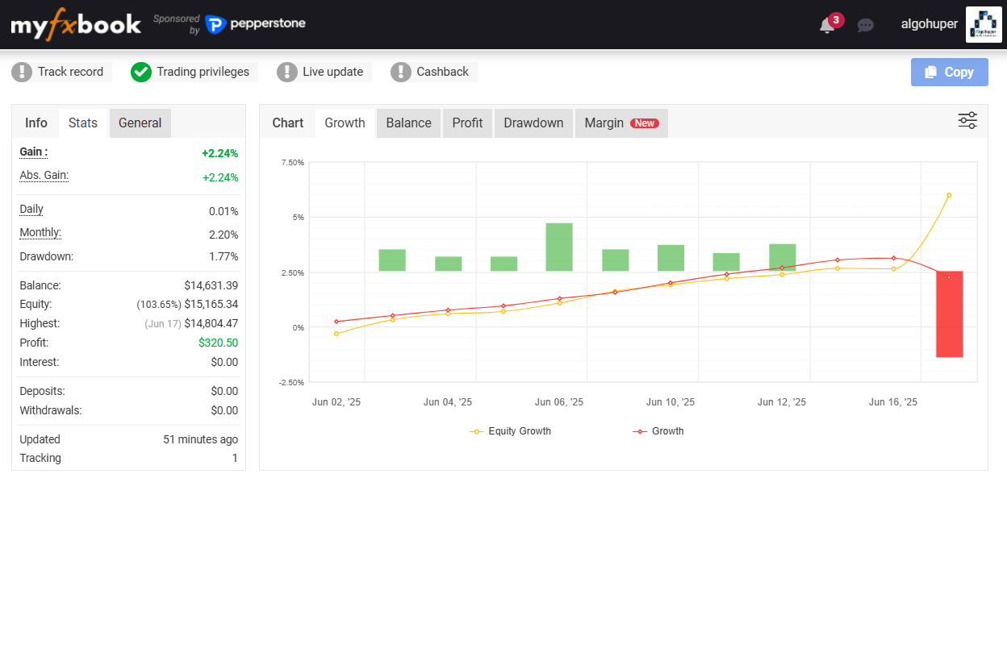Click the Track record status label
The width and height of the screenshot is (1007, 665).
pos(70,72)
